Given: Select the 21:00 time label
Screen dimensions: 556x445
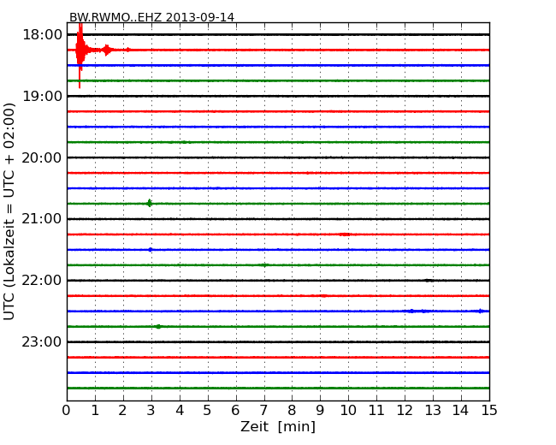Looking at the screenshot, I should [x=42, y=219].
